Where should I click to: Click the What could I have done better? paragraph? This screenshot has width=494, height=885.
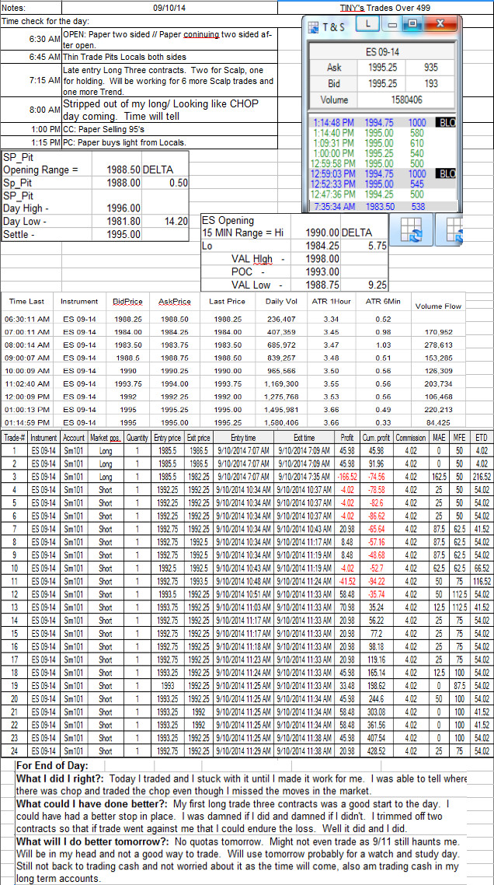coord(242,817)
